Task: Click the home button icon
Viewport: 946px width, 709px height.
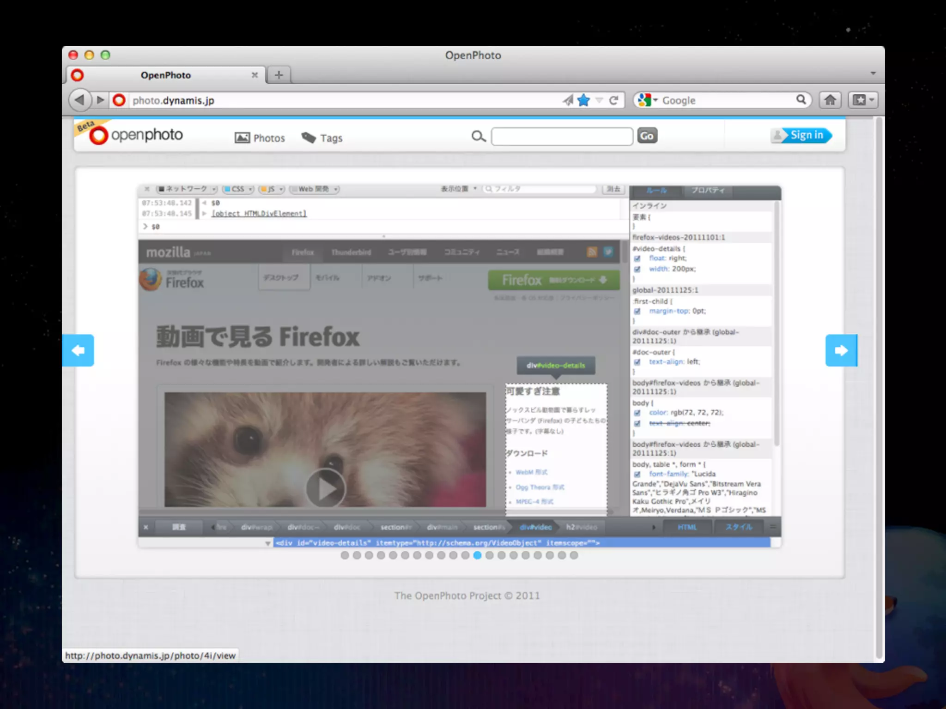Action: pyautogui.click(x=830, y=100)
